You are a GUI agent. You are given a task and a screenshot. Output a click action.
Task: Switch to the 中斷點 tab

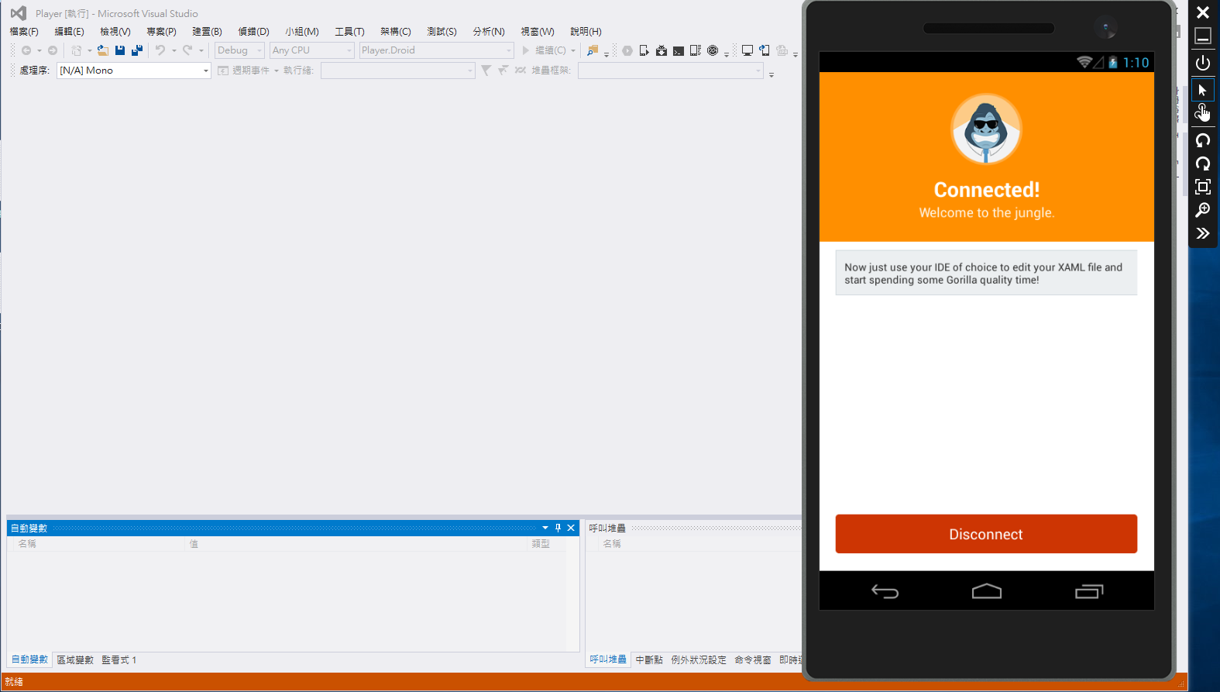coord(649,660)
